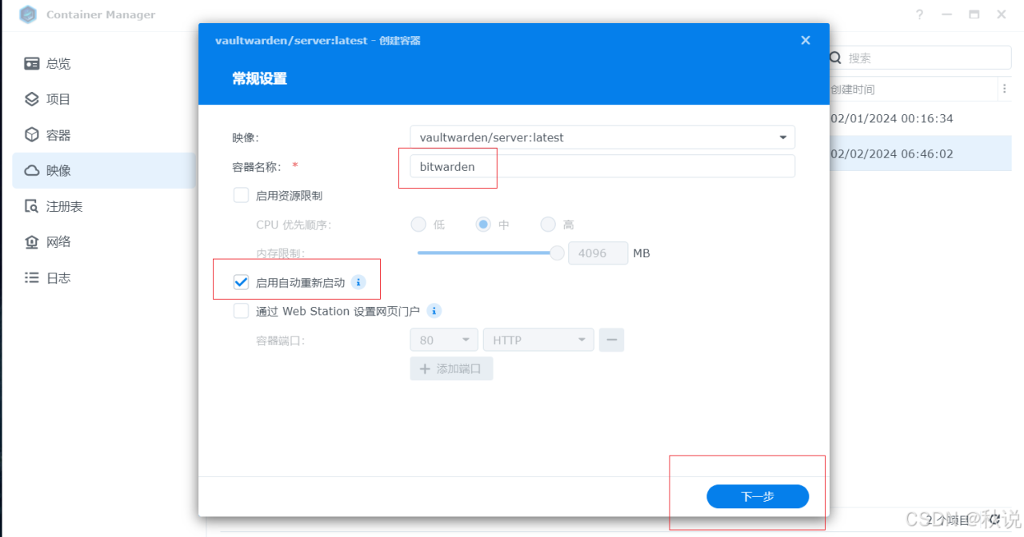This screenshot has height=537, width=1024.
Task: Click the 添加端口 button
Action: click(x=450, y=368)
